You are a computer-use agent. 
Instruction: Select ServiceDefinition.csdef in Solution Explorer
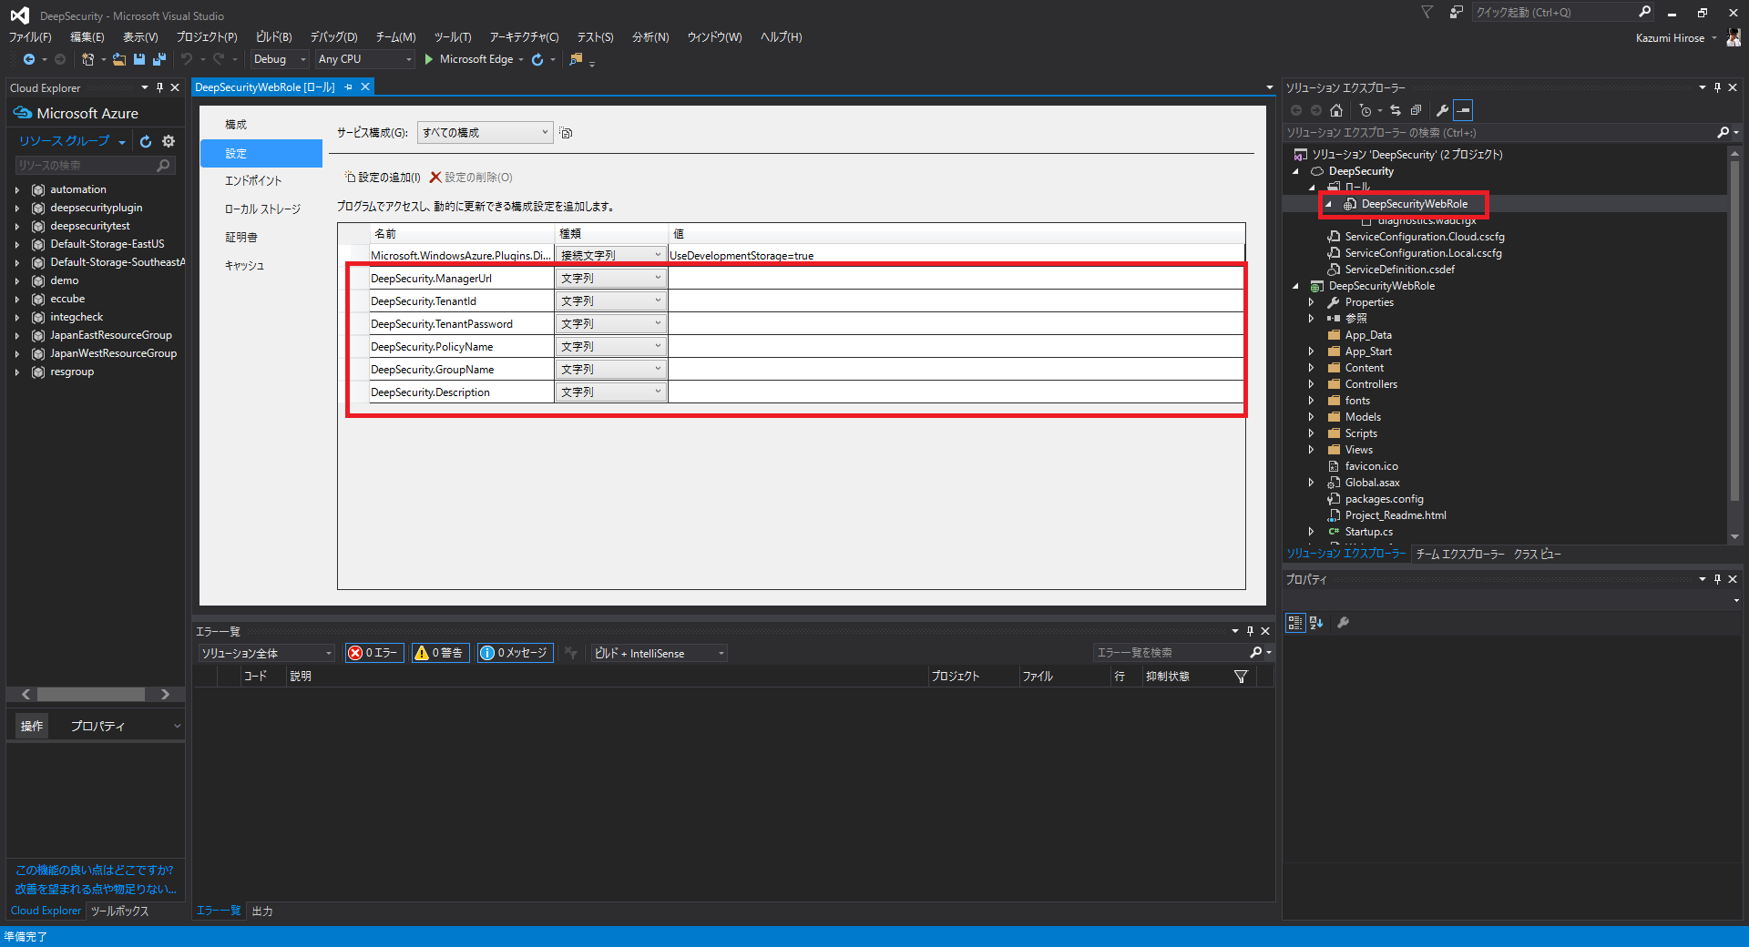click(x=1399, y=270)
